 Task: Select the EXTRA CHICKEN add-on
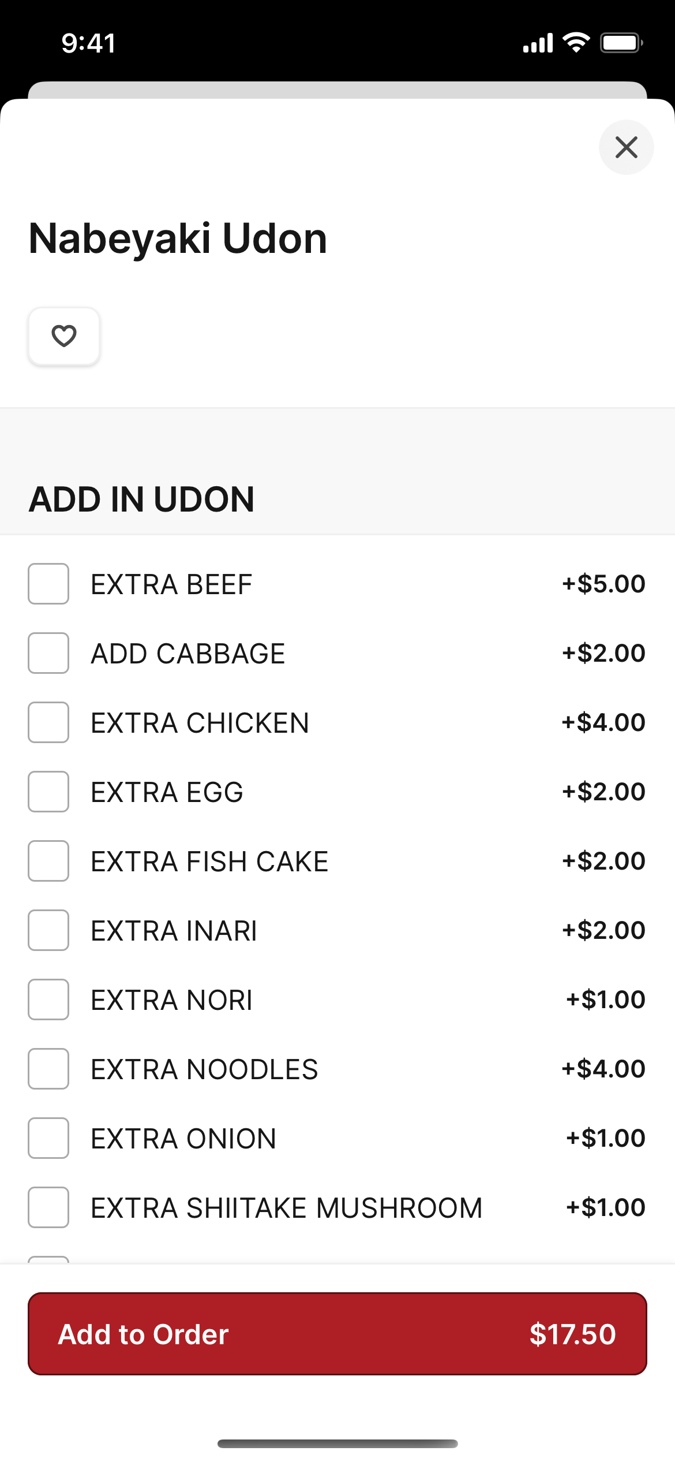(48, 722)
